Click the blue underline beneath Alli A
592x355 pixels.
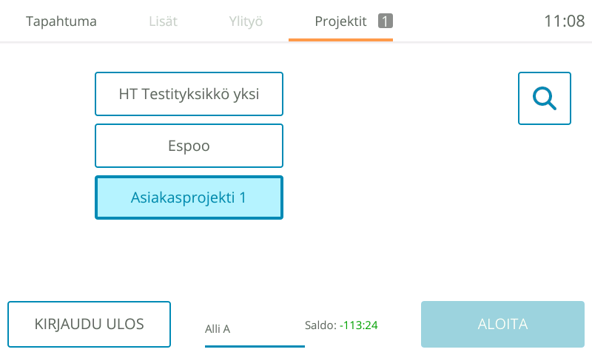coord(255,346)
